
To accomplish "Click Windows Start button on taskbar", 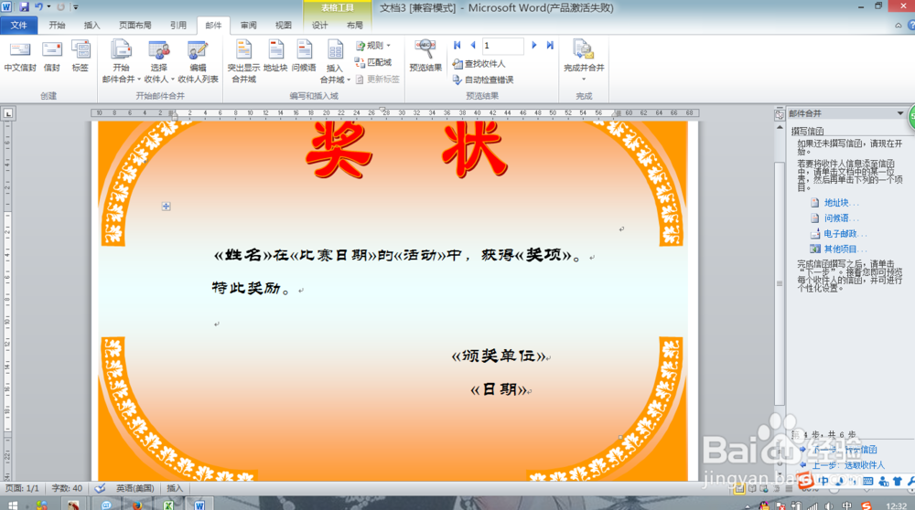I will (x=12, y=505).
